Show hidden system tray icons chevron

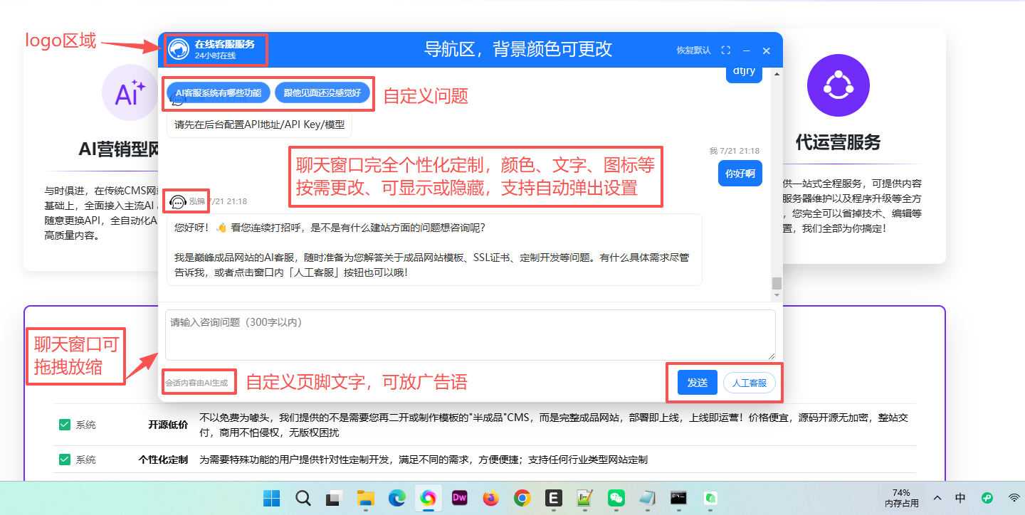[x=937, y=498]
